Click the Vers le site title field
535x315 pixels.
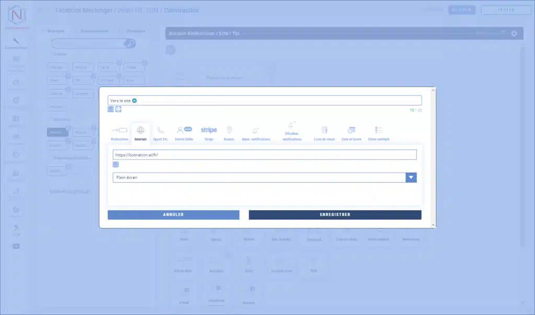(264, 101)
